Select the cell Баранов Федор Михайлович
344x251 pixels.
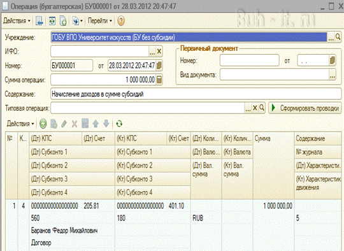tap(72, 231)
